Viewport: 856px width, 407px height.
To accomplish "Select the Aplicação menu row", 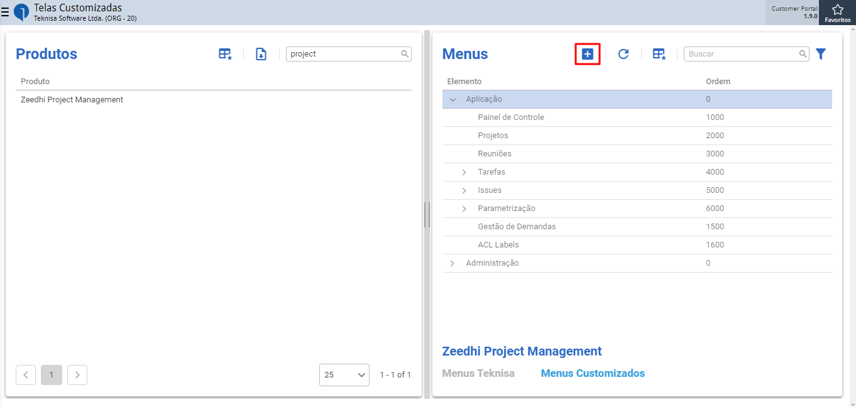I will pos(637,99).
